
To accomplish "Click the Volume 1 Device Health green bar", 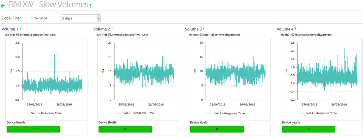I will point(34,129).
